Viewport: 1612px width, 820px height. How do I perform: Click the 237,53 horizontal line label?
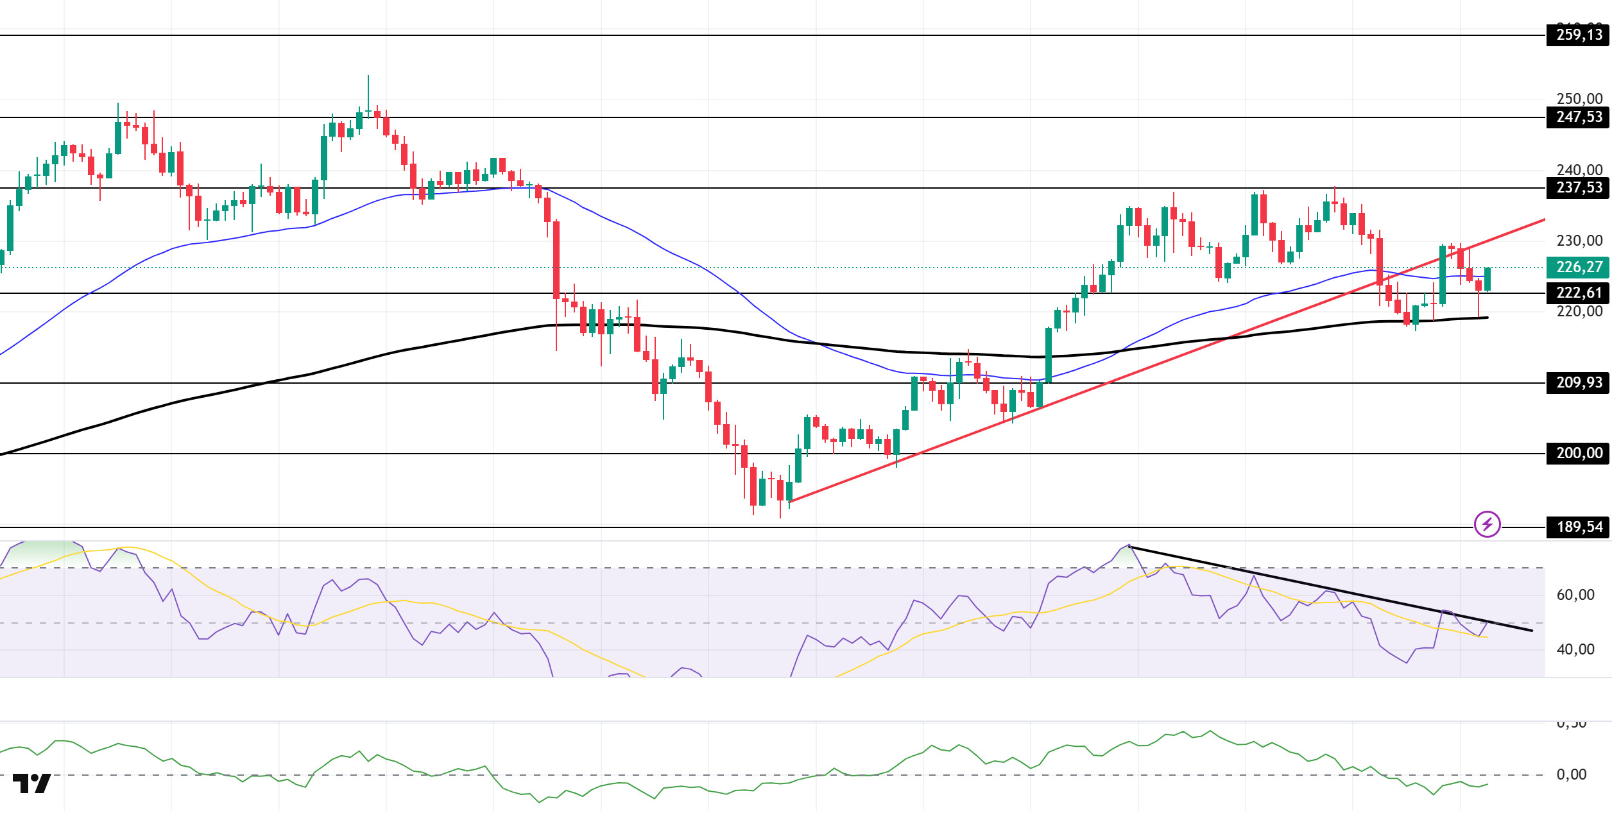tap(1578, 188)
